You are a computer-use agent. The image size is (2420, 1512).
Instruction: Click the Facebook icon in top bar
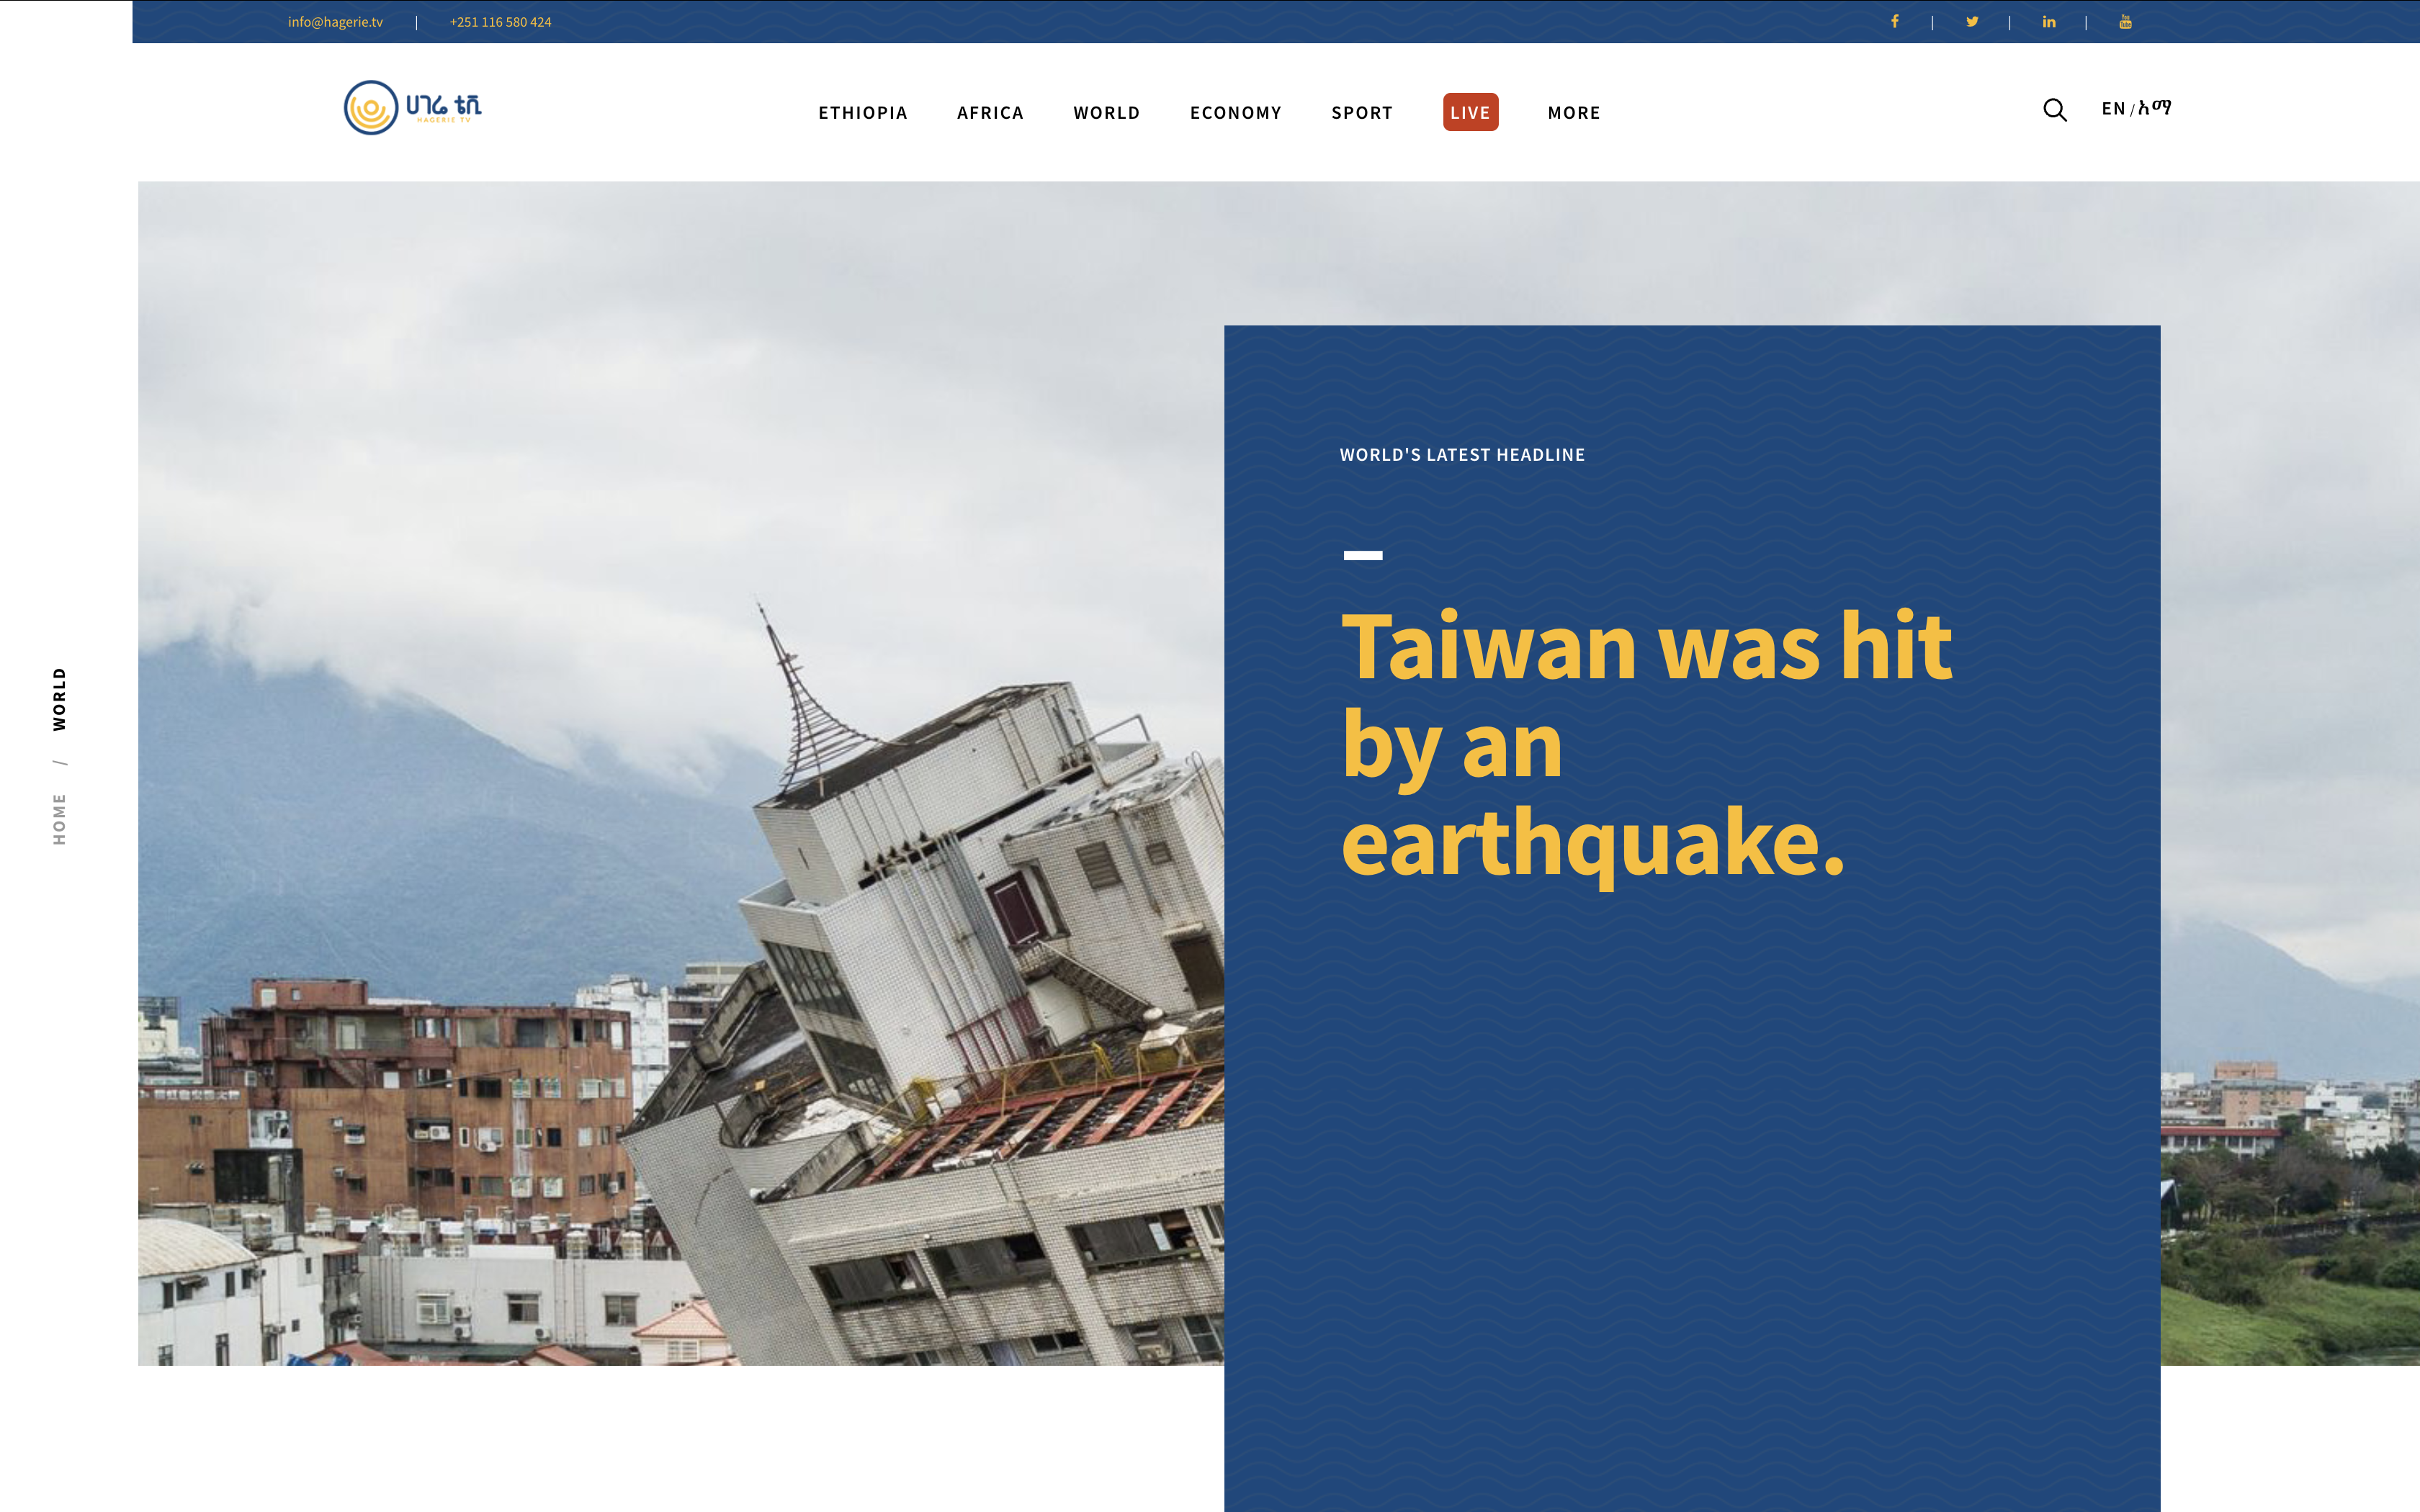1894,21
